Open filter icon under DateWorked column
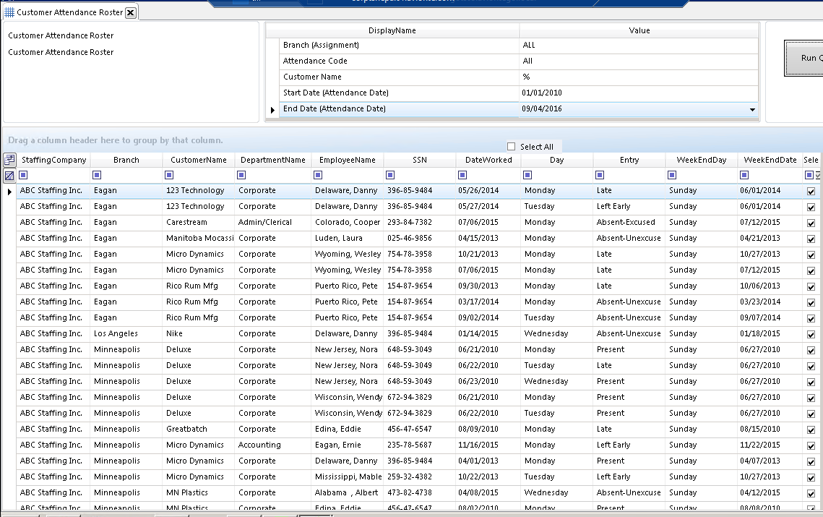Viewport: 823px width, 517px height. coord(462,175)
